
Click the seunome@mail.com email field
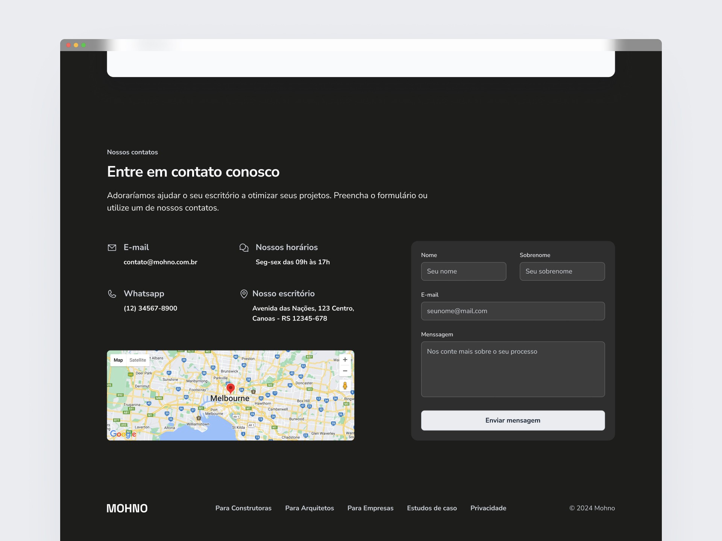click(x=513, y=311)
